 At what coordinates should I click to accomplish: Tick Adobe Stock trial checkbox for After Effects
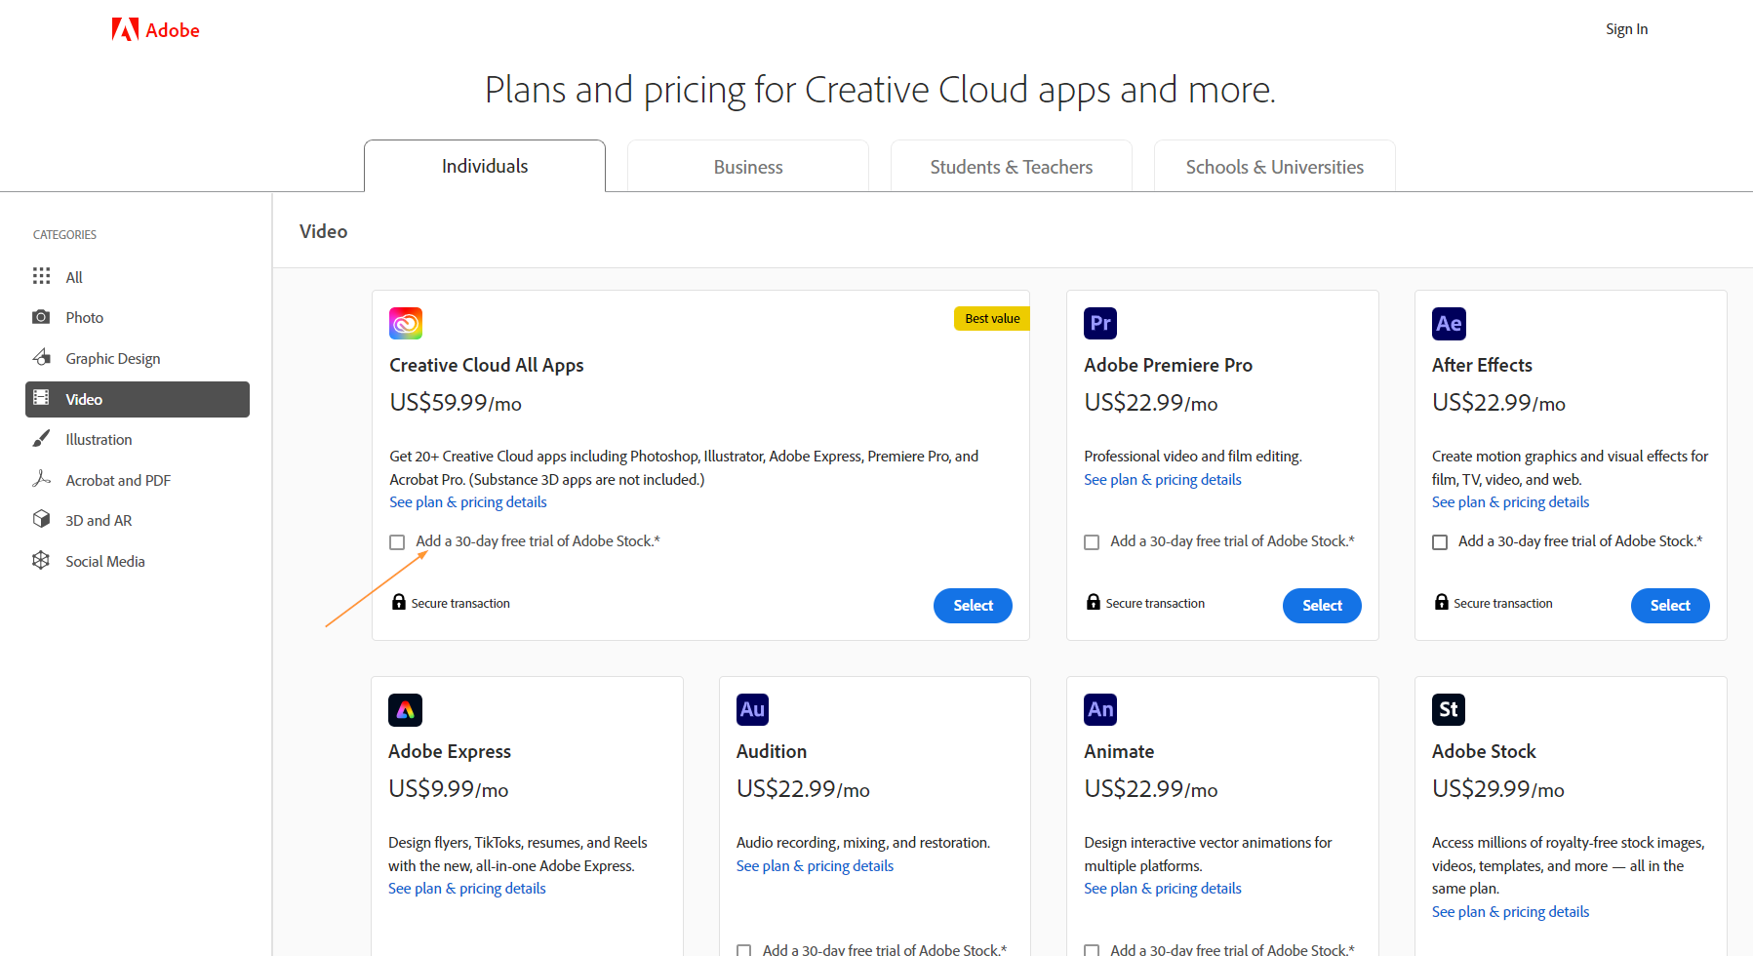[x=1440, y=542]
